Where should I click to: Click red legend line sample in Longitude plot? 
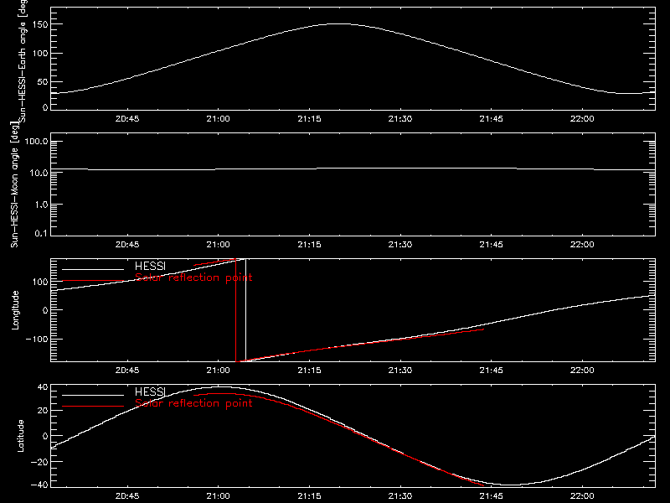tap(93, 281)
